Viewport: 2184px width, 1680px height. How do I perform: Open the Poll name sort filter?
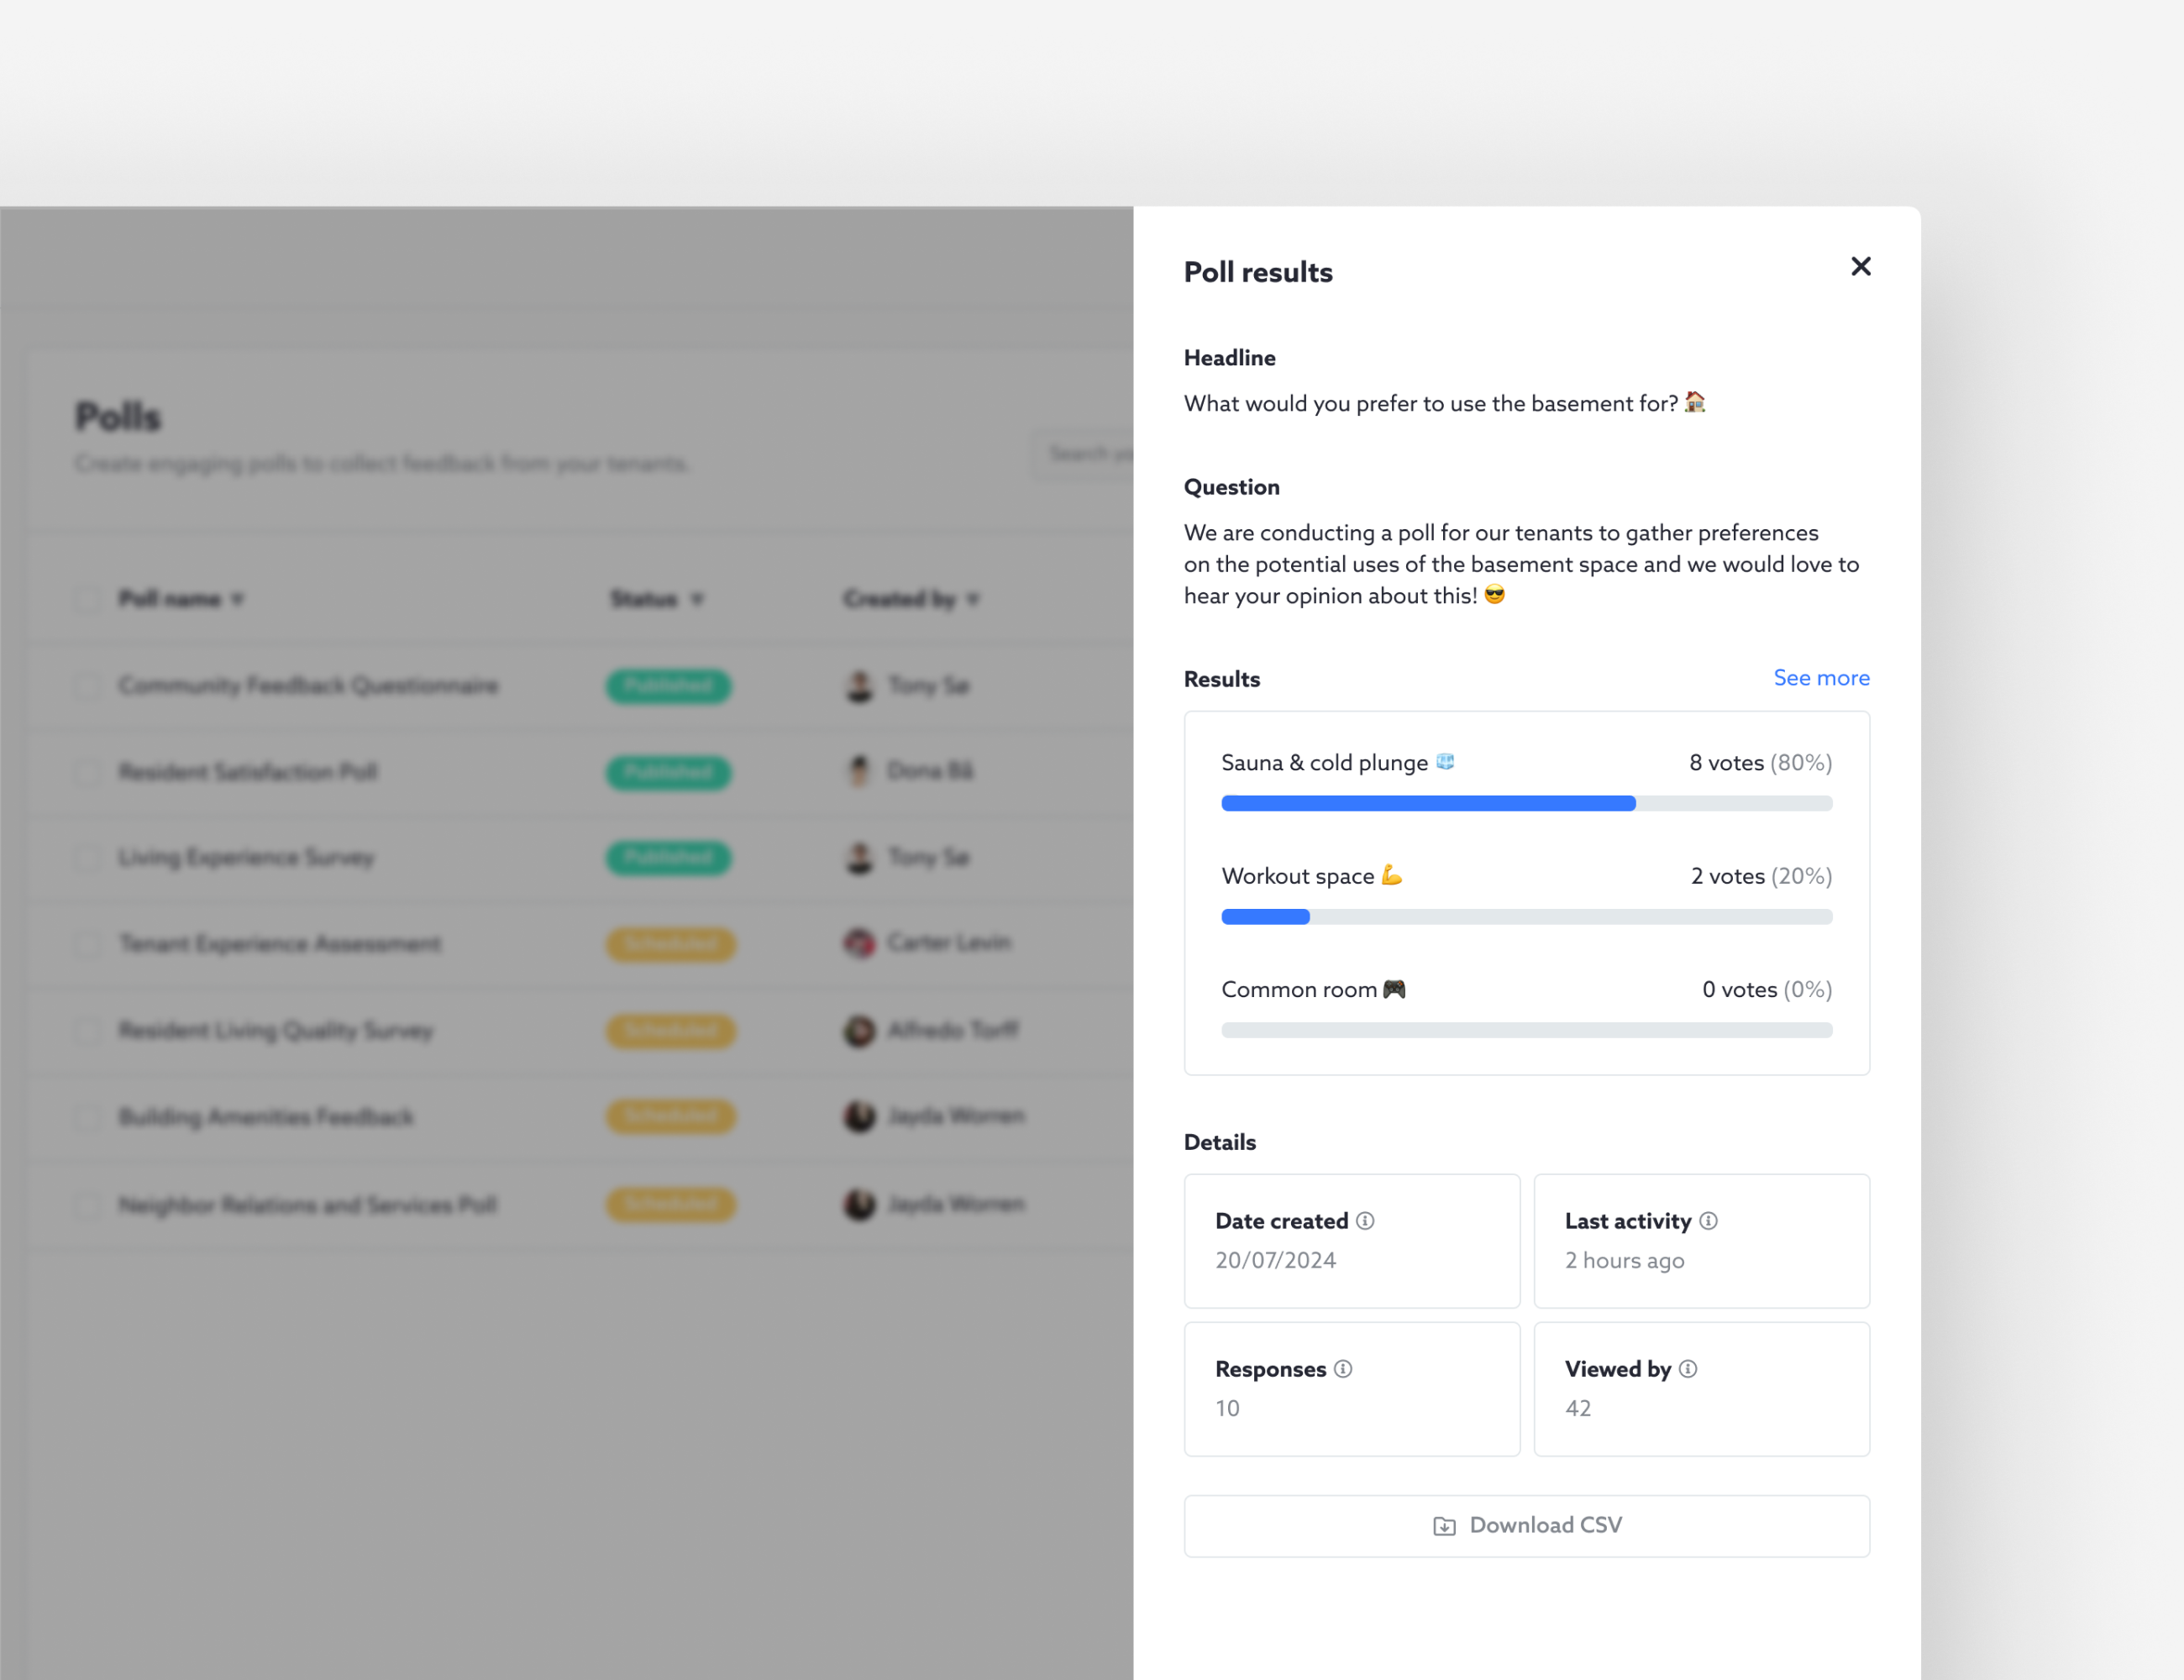click(238, 599)
